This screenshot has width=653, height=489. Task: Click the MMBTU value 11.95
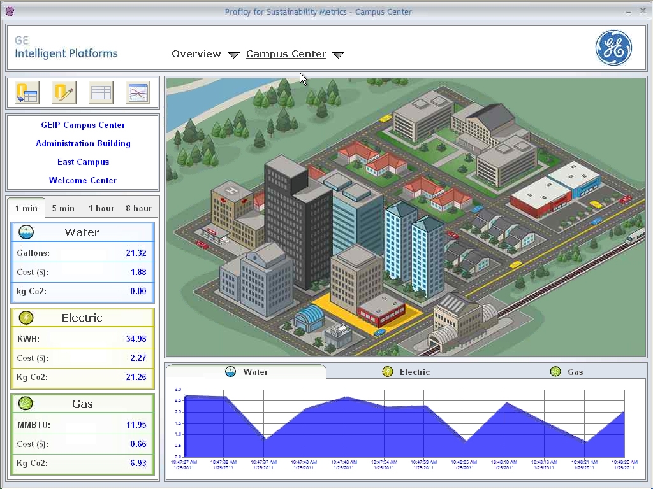click(x=136, y=425)
